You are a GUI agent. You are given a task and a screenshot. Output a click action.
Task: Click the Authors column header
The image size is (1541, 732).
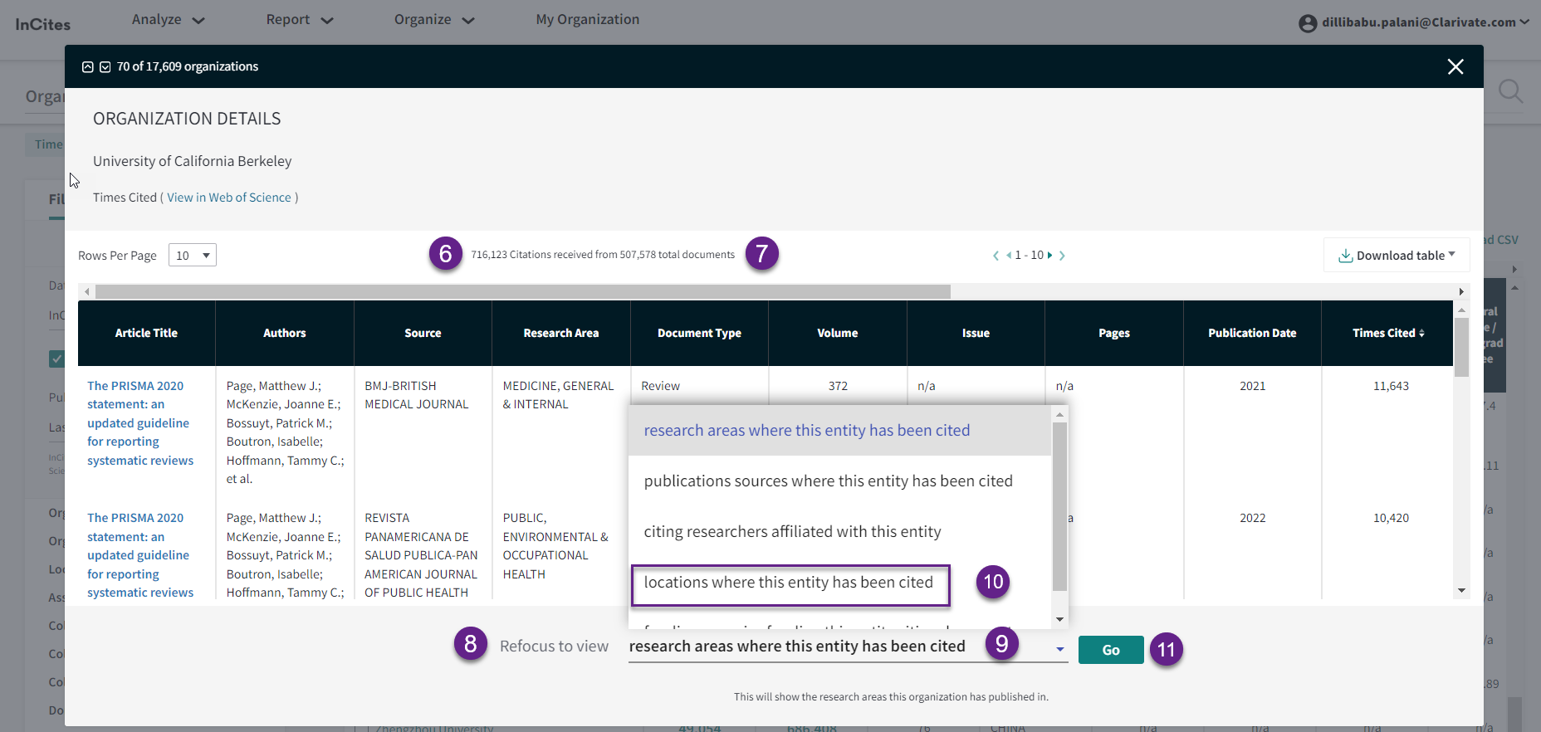285,333
